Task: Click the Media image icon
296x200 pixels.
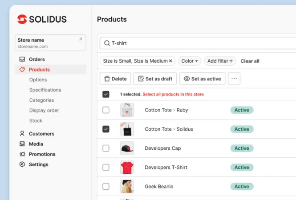Action: tap(22, 144)
